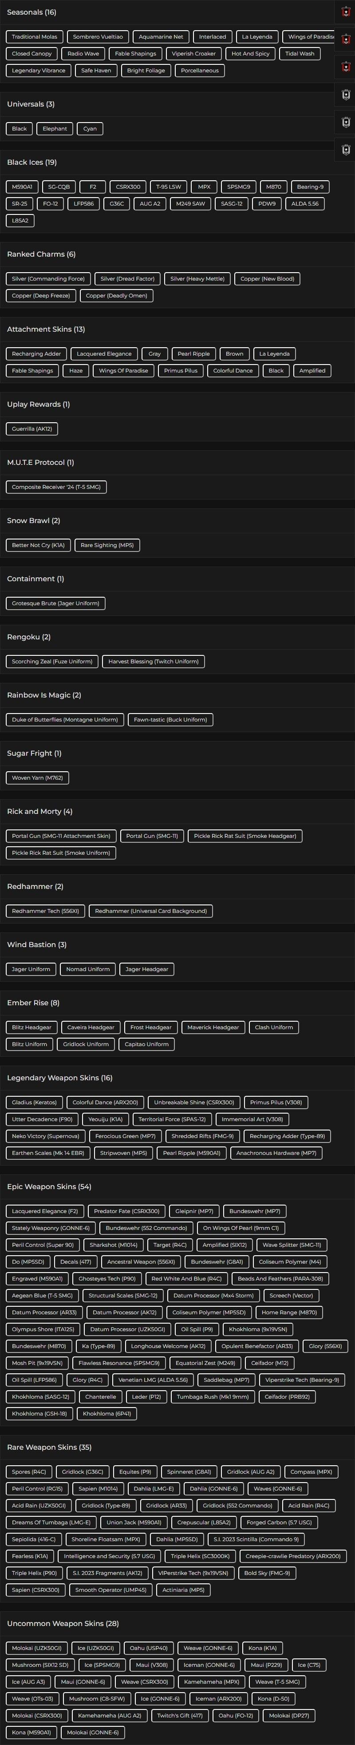
Task: Select the Rare Sighting (MP5) tag
Action: click(107, 545)
